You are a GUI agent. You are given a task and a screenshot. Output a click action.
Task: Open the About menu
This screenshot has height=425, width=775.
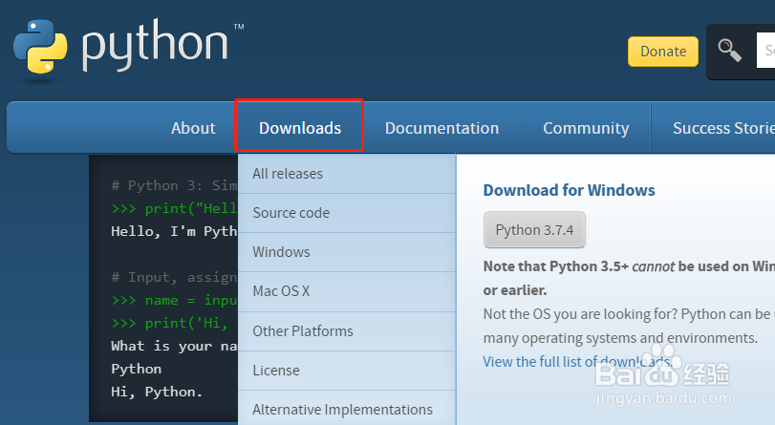193,128
